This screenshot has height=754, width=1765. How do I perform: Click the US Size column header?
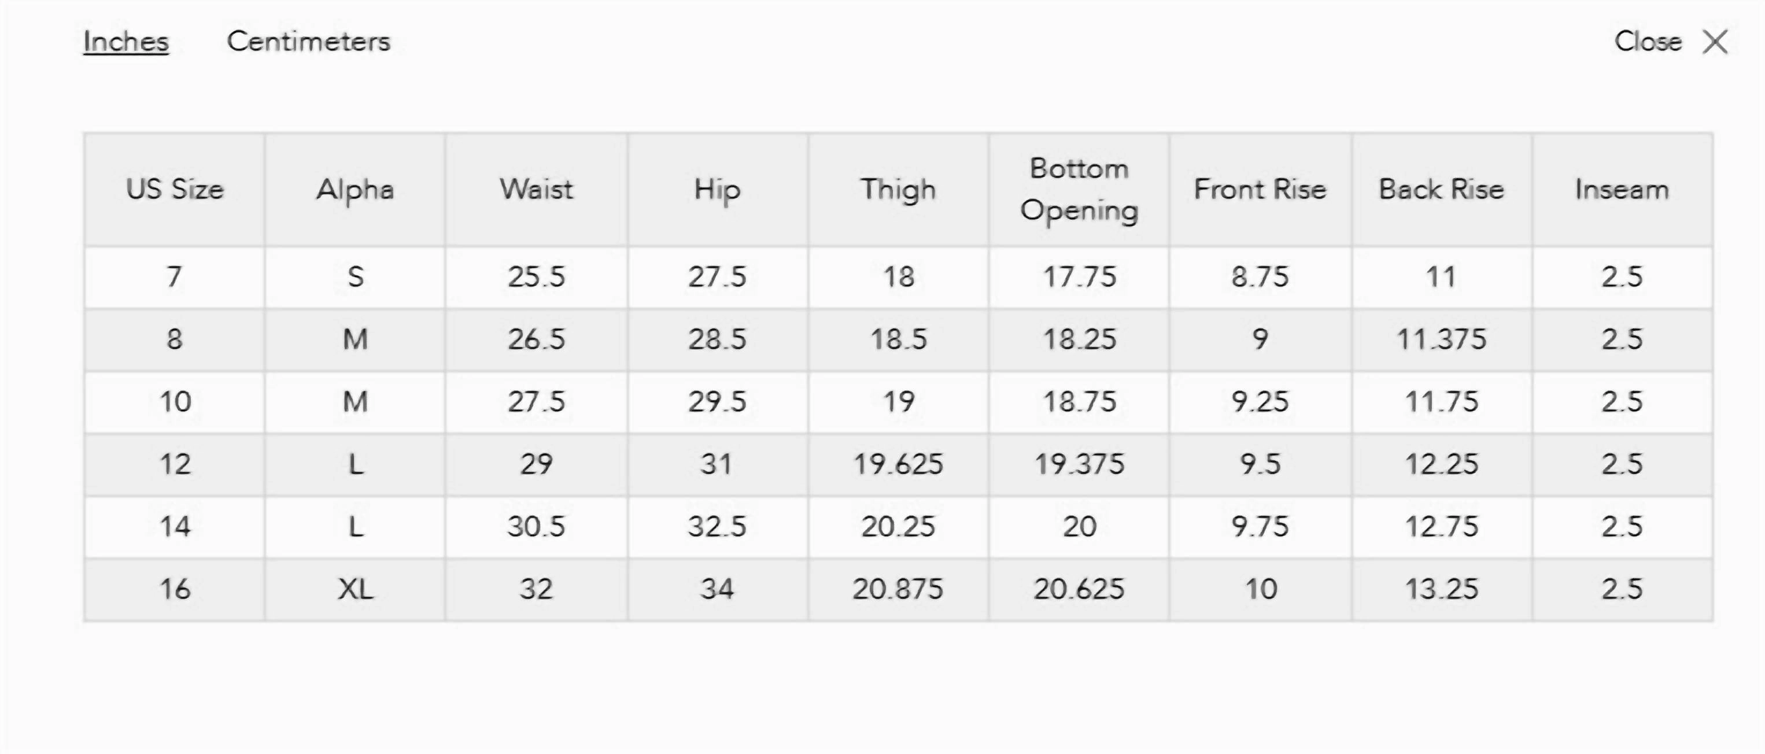click(x=175, y=190)
